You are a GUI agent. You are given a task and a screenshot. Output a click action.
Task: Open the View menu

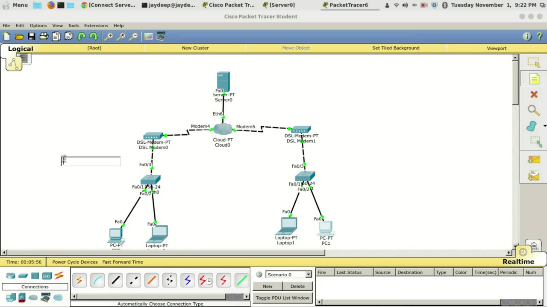point(57,26)
